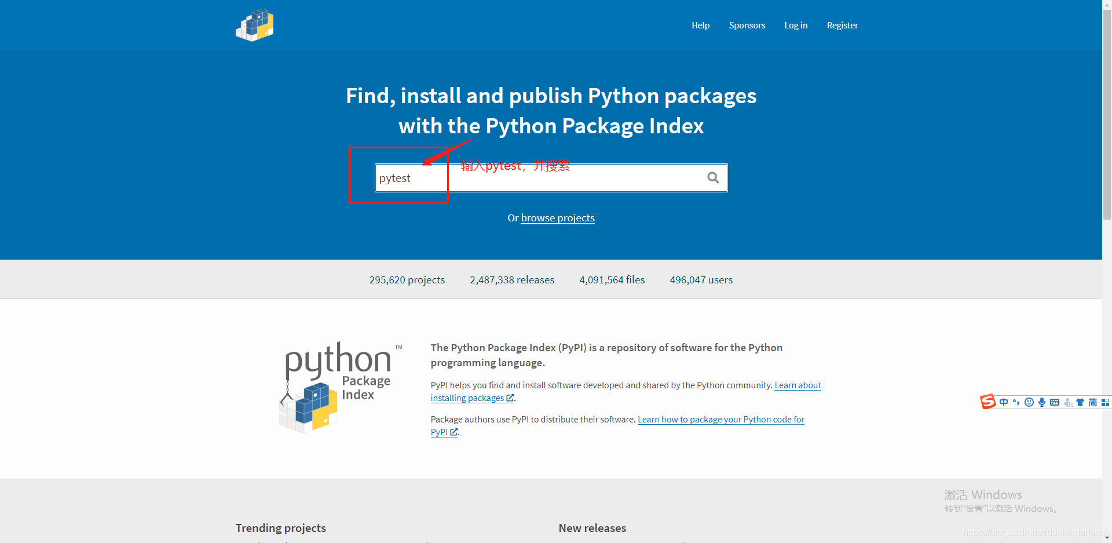The width and height of the screenshot is (1112, 543).
Task: Click Register in the header
Action: click(842, 25)
